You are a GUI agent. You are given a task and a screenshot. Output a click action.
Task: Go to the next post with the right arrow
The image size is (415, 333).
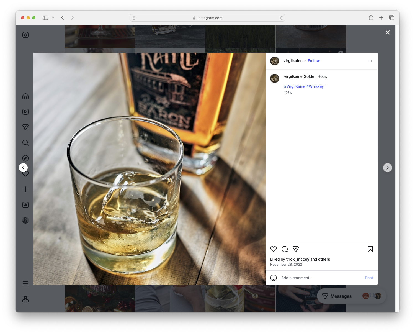pyautogui.click(x=387, y=167)
